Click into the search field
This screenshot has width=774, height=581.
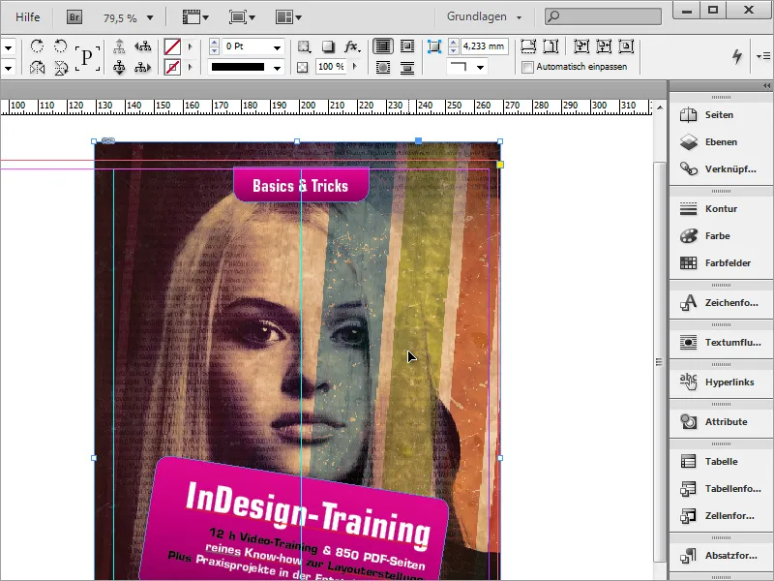click(603, 16)
